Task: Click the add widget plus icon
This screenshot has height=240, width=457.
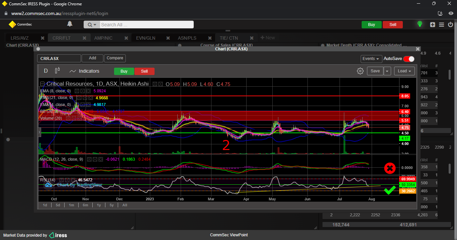Action: [433, 24]
